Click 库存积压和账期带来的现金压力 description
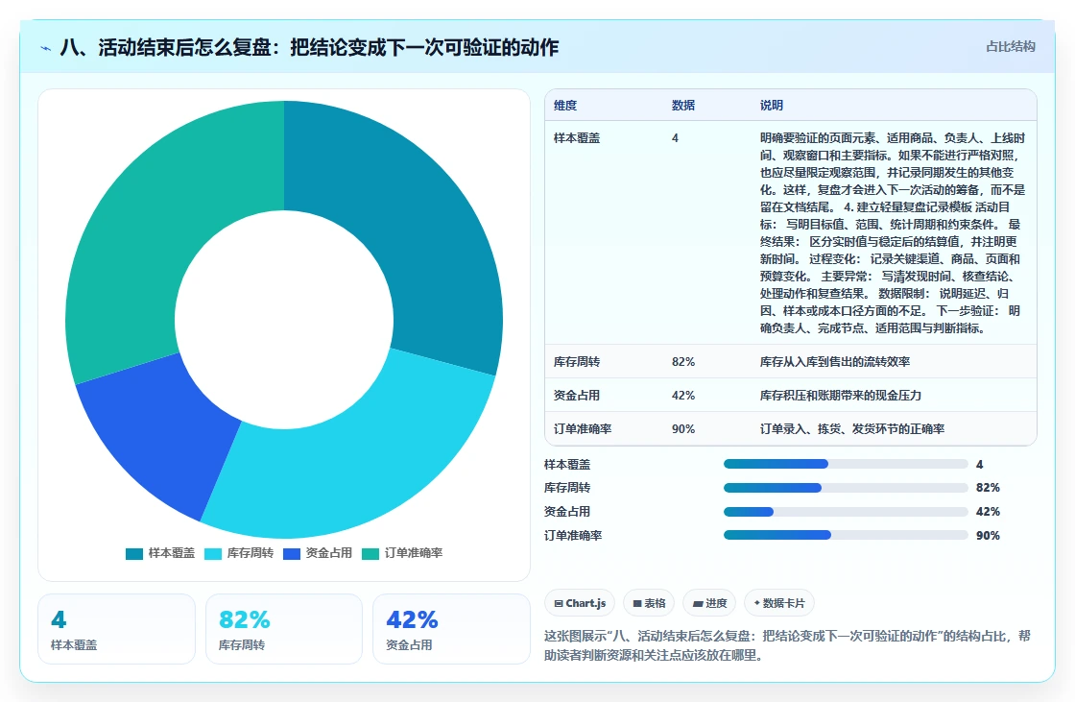The height and width of the screenshot is (702, 1075). pyautogui.click(x=841, y=396)
